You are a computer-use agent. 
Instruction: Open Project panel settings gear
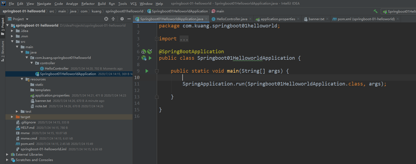tap(122, 19)
